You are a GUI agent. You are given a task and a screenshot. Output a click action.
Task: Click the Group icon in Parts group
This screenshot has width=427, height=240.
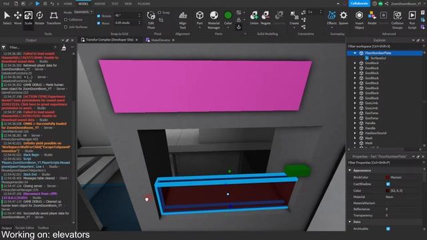(239, 13)
